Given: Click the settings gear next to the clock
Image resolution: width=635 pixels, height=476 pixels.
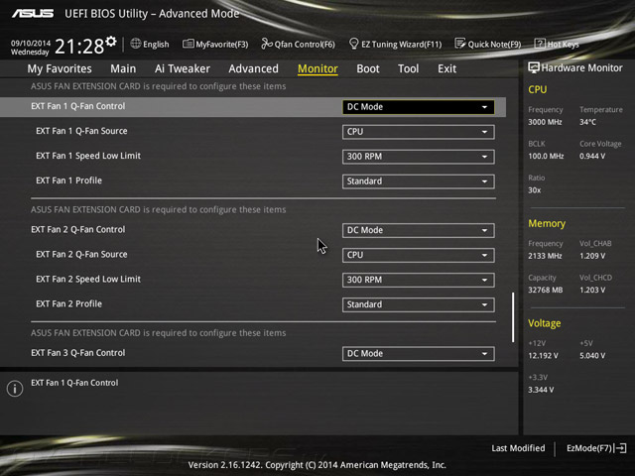Looking at the screenshot, I should tap(111, 42).
